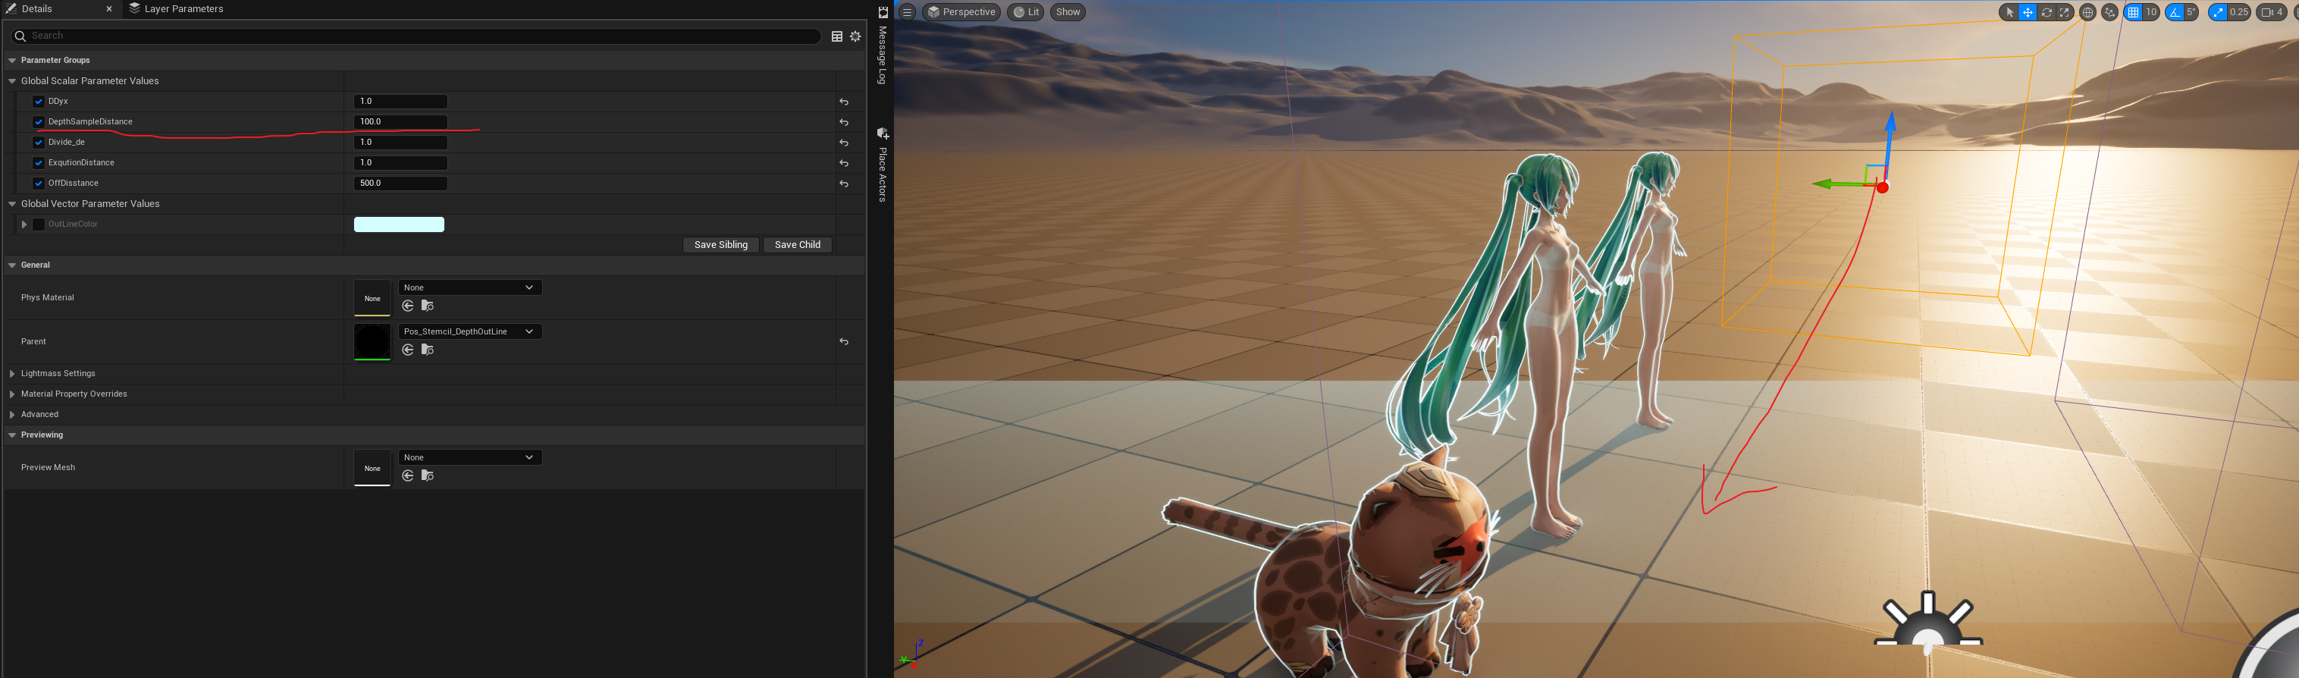Image resolution: width=2299 pixels, height=678 pixels.
Task: Click the select objects arrow tool
Action: tap(2009, 12)
